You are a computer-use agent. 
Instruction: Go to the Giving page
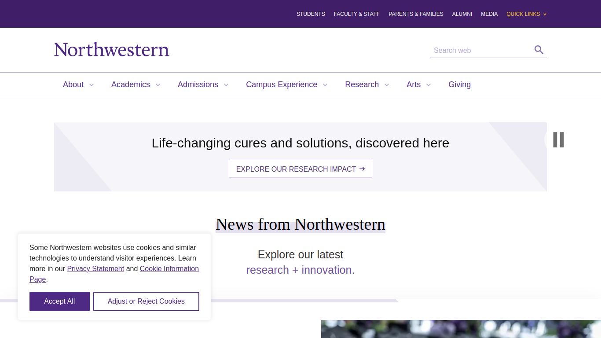click(x=459, y=84)
